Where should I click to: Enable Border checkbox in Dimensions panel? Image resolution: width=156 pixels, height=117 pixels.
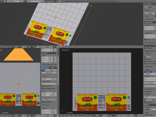click(x=145, y=40)
